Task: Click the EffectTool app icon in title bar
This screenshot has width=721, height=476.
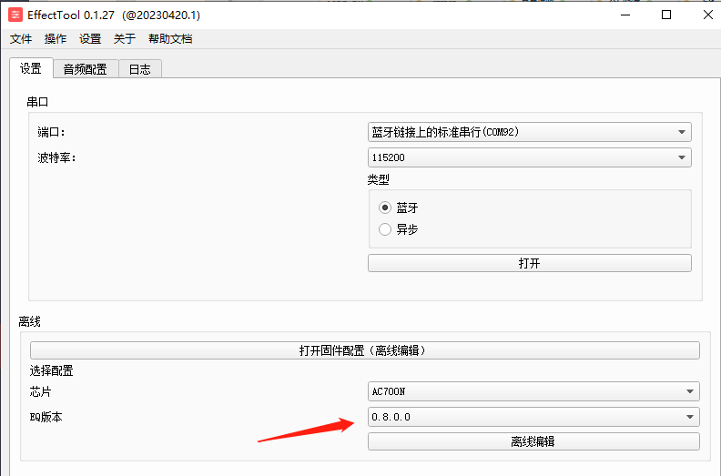Action: pos(15,15)
